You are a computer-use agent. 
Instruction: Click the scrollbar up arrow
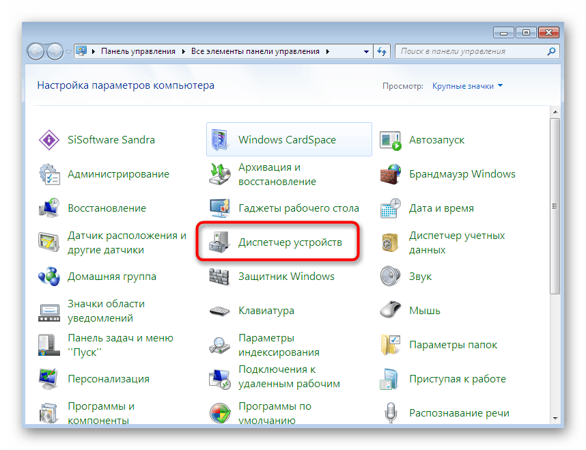click(555, 112)
